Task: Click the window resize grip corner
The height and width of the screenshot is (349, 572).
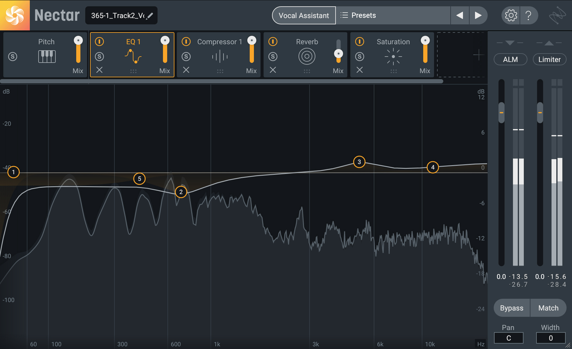Action: coord(568,345)
